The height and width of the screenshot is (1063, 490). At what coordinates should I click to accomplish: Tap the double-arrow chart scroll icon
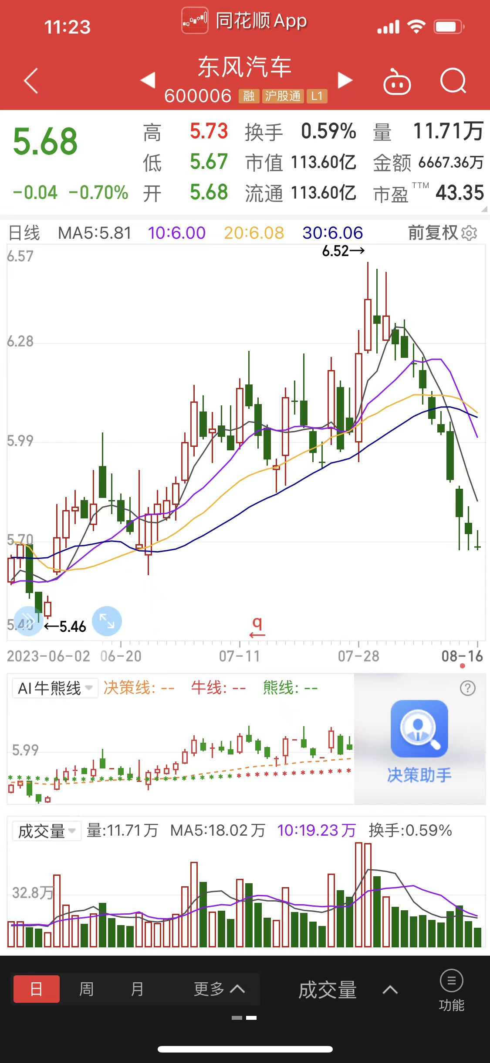(x=28, y=621)
